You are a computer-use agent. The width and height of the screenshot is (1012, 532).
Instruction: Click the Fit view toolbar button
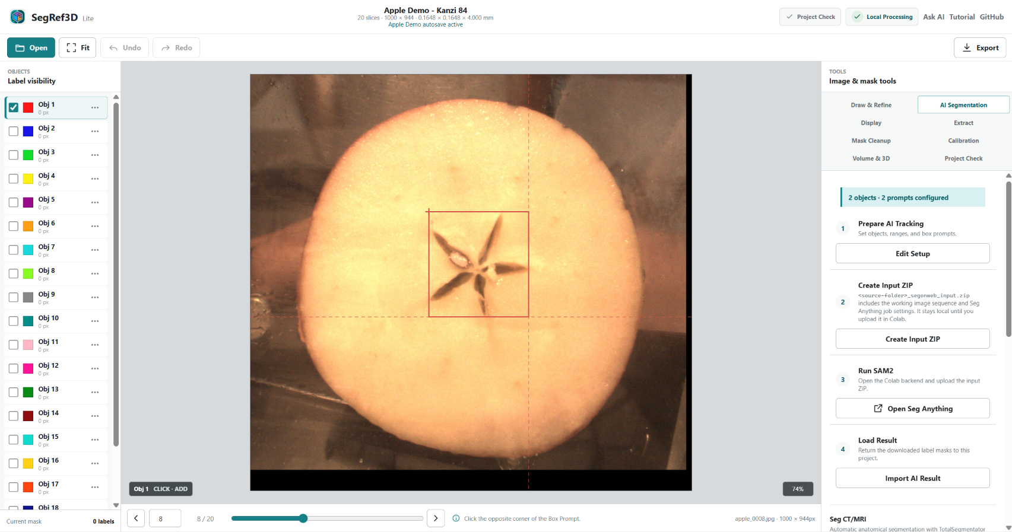coord(78,47)
